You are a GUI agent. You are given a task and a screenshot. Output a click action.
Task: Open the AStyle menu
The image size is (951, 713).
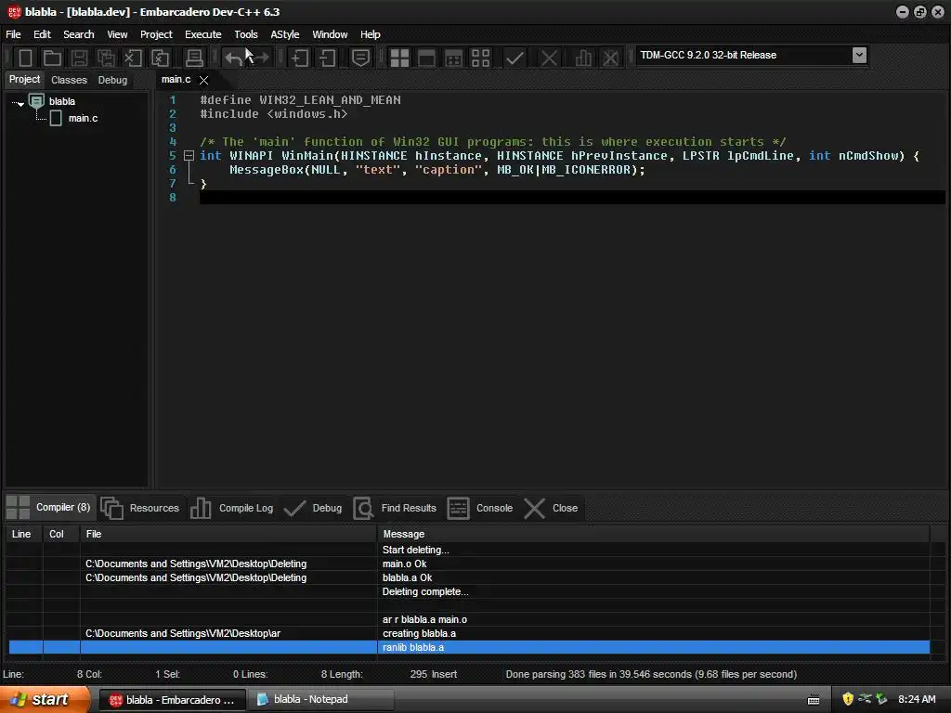(285, 34)
